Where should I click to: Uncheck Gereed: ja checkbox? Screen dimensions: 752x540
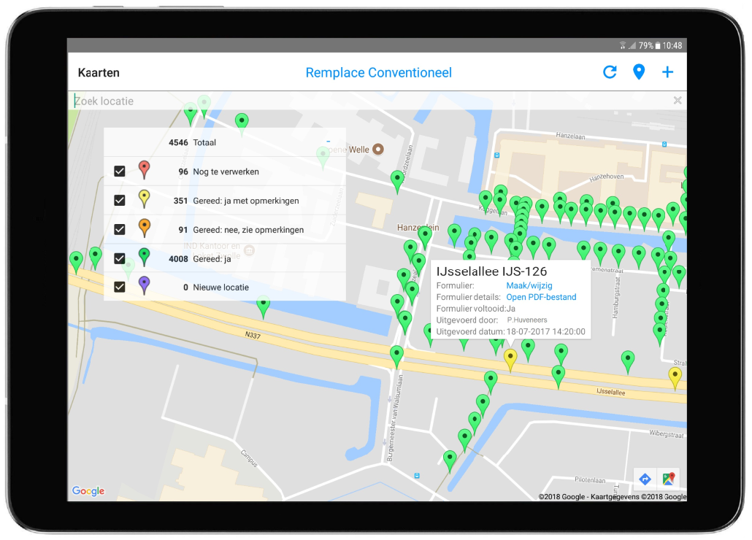click(120, 259)
